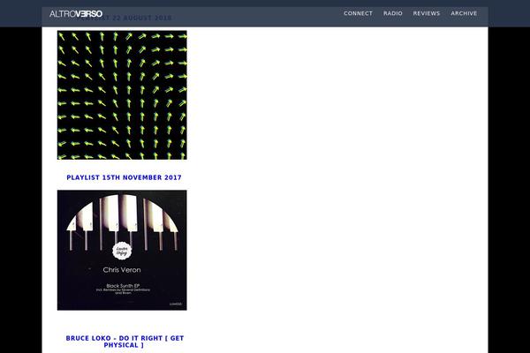Click the ALTROVERSO logo
This screenshot has height=353, width=530.
coord(76,13)
